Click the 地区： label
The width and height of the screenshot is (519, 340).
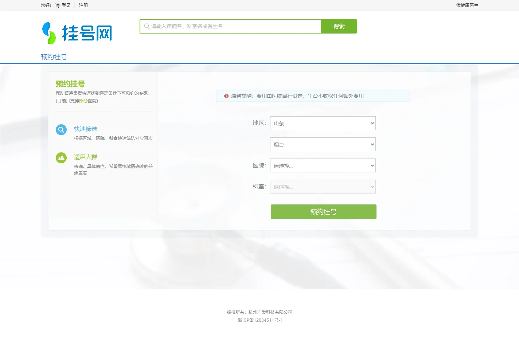(259, 123)
